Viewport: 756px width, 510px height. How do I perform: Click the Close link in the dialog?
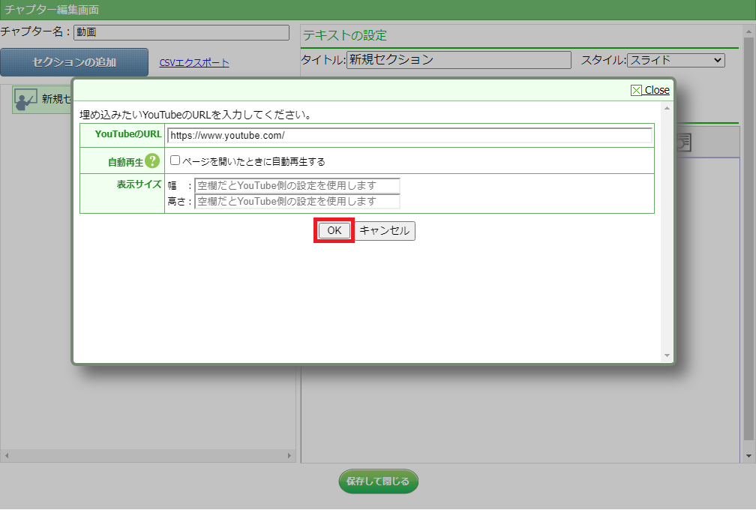coord(657,90)
